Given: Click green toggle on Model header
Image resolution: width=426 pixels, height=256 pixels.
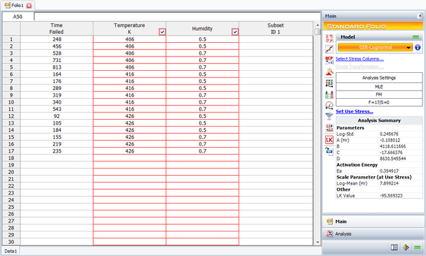Looking at the screenshot, I should coord(416,37).
